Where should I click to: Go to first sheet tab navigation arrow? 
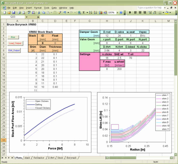(x=2, y=158)
